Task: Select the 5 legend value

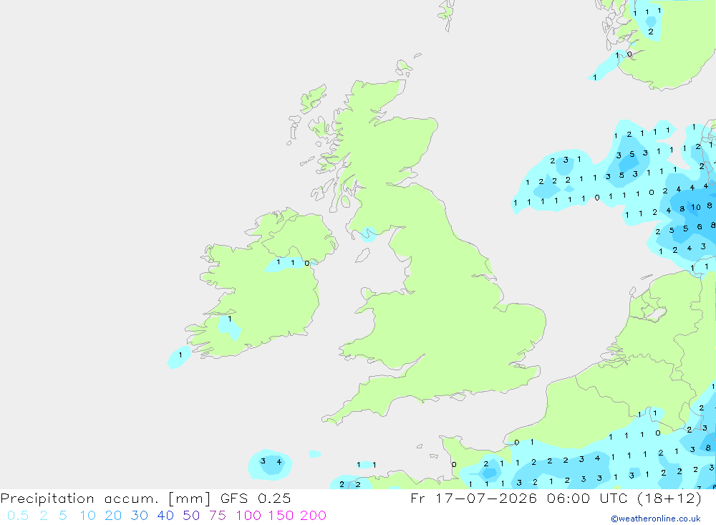Action: [63, 516]
